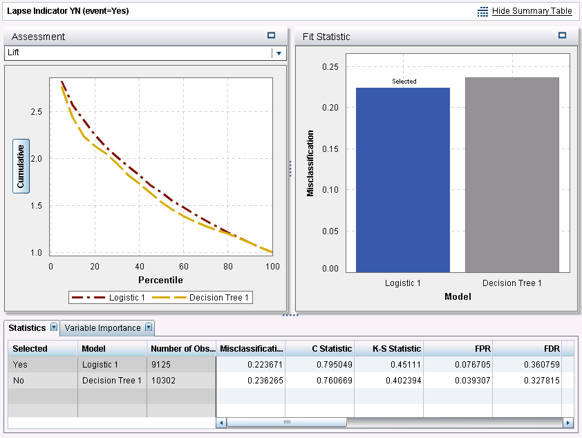582x438 pixels.
Task: Click the Hide Summary Table link
Action: pos(532,11)
